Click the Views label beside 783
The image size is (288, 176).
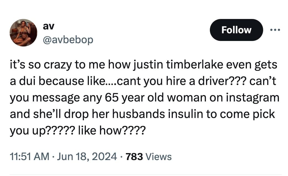pos(158,157)
